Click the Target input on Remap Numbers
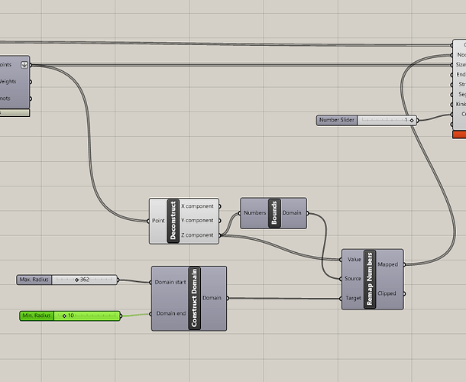 pyautogui.click(x=353, y=298)
